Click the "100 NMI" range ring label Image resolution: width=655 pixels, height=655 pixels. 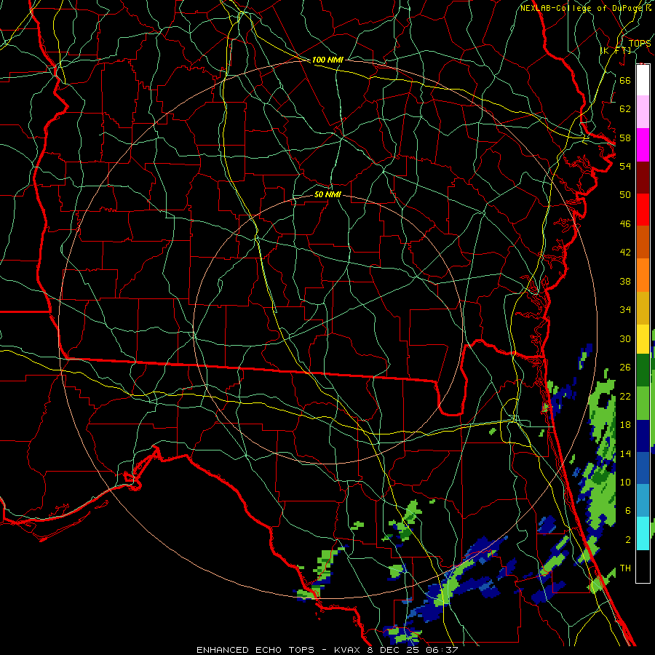point(327,60)
